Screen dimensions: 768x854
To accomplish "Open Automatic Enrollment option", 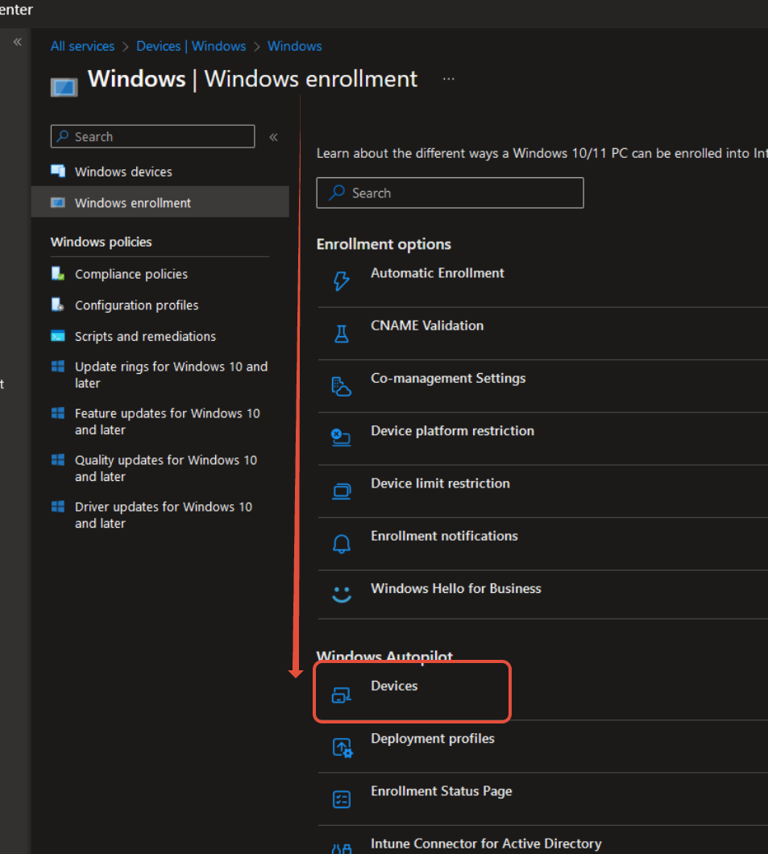I will point(438,273).
